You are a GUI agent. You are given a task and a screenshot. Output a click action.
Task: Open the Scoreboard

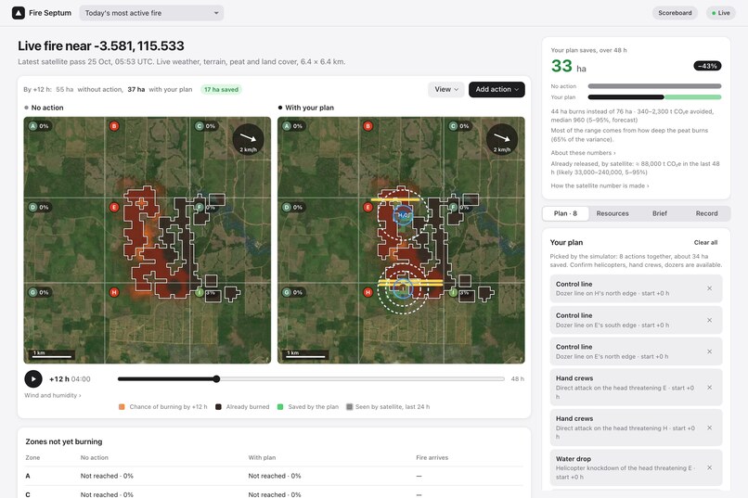675,13
